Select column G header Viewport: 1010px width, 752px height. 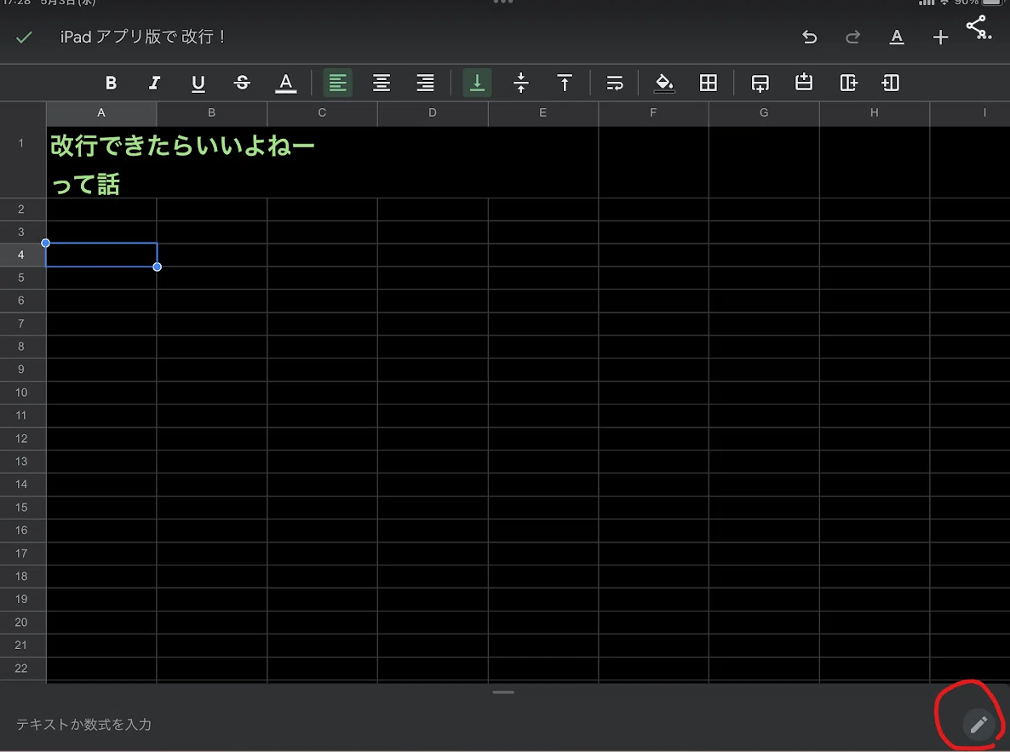[x=764, y=112]
